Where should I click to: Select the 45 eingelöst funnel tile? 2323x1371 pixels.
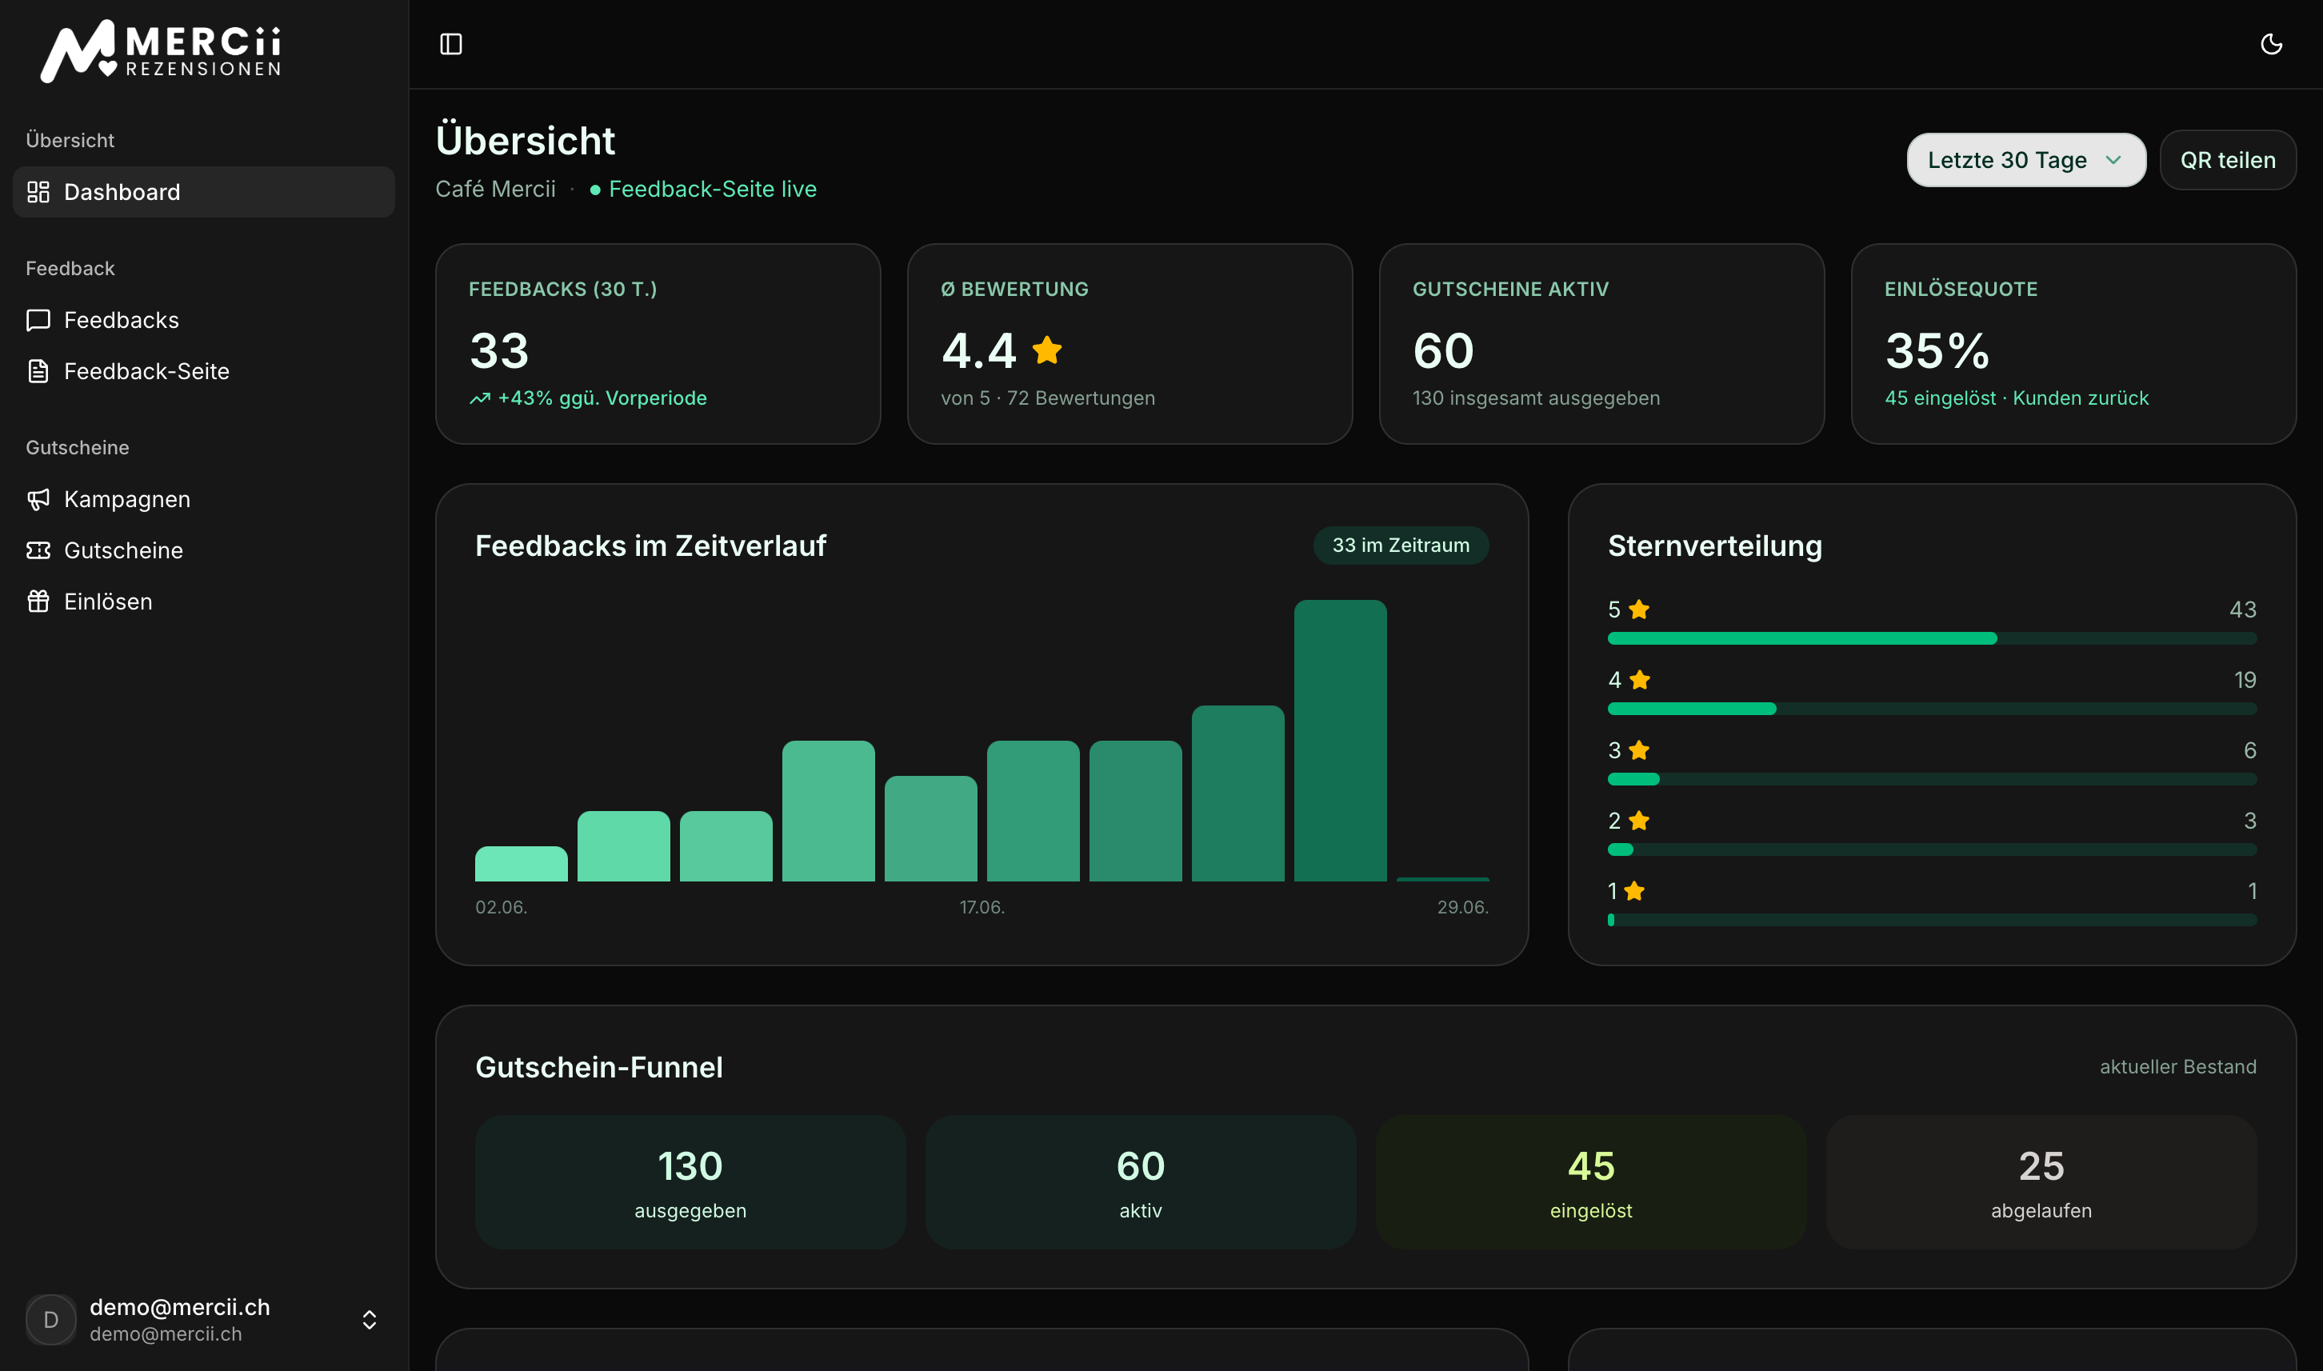click(x=1590, y=1182)
